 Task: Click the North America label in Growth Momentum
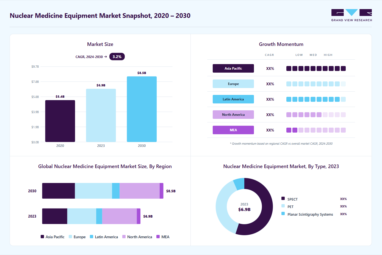point(233,115)
